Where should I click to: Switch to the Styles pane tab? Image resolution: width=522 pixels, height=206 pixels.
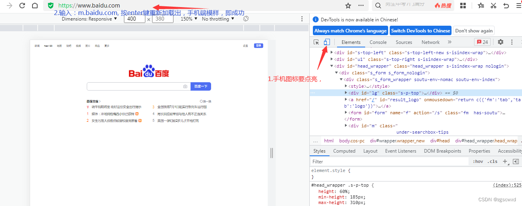tap(319, 151)
